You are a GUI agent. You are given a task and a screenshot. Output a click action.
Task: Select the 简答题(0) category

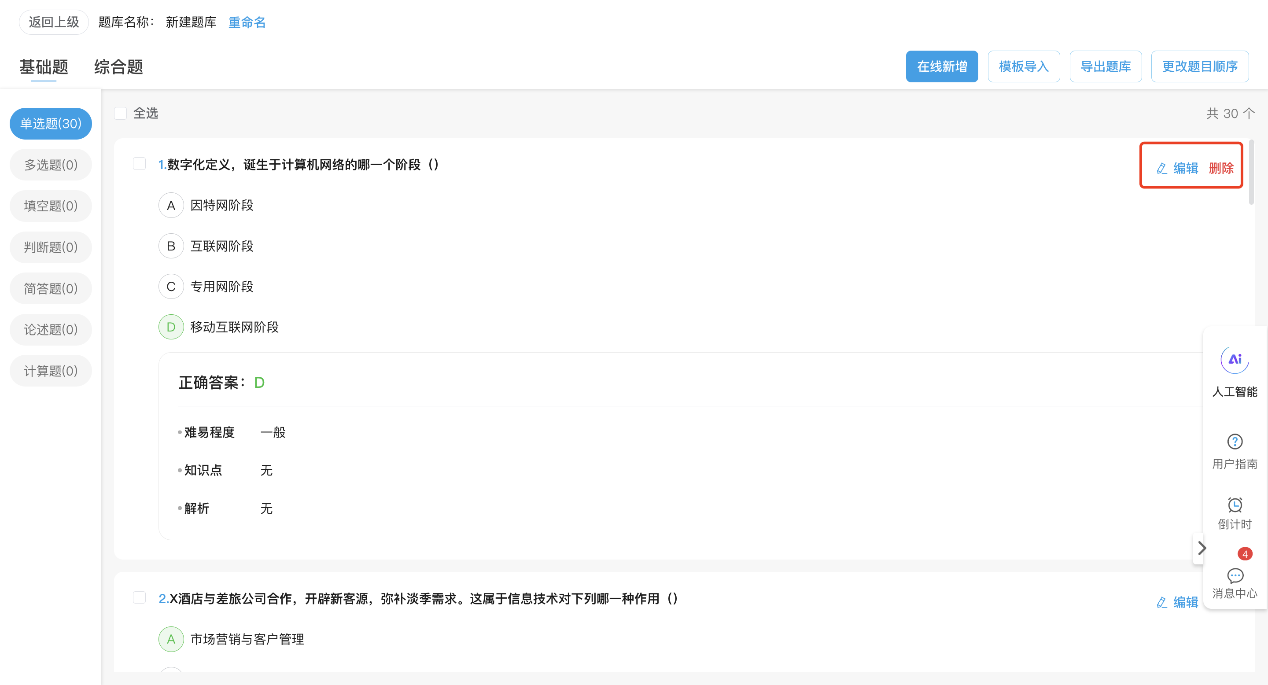(x=51, y=288)
